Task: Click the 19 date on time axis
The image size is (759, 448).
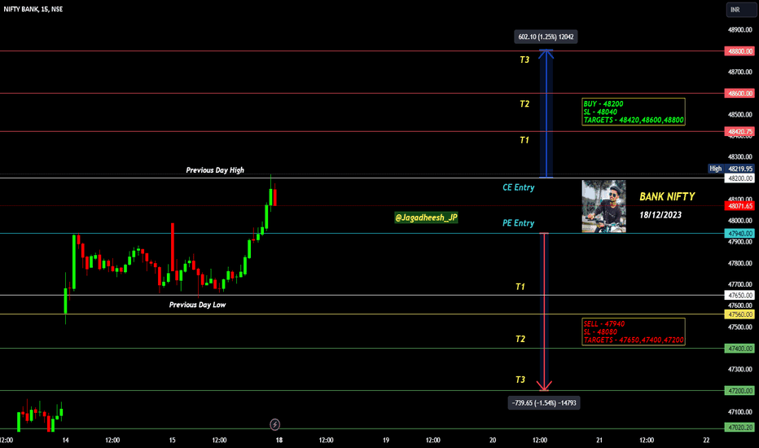Action: pyautogui.click(x=386, y=440)
